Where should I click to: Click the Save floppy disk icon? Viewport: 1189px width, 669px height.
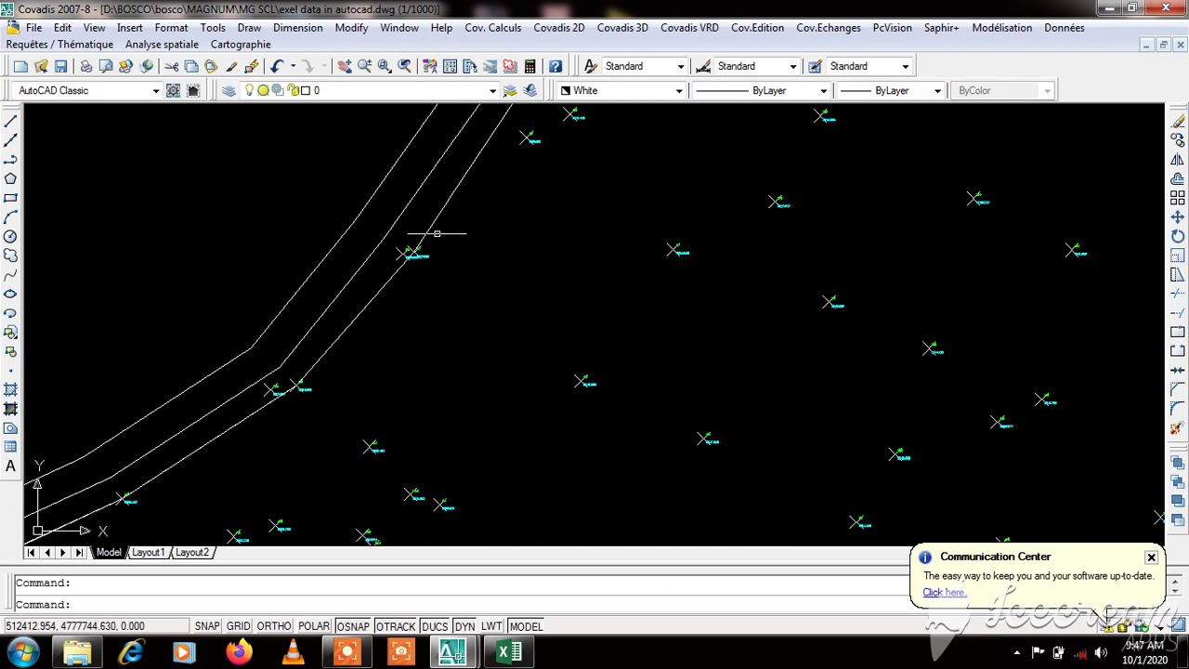click(61, 66)
